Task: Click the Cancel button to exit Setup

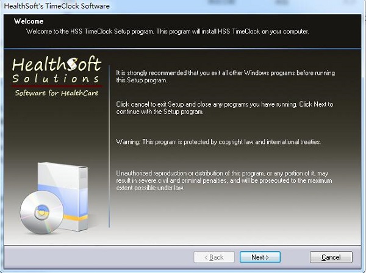Action: [x=331, y=257]
